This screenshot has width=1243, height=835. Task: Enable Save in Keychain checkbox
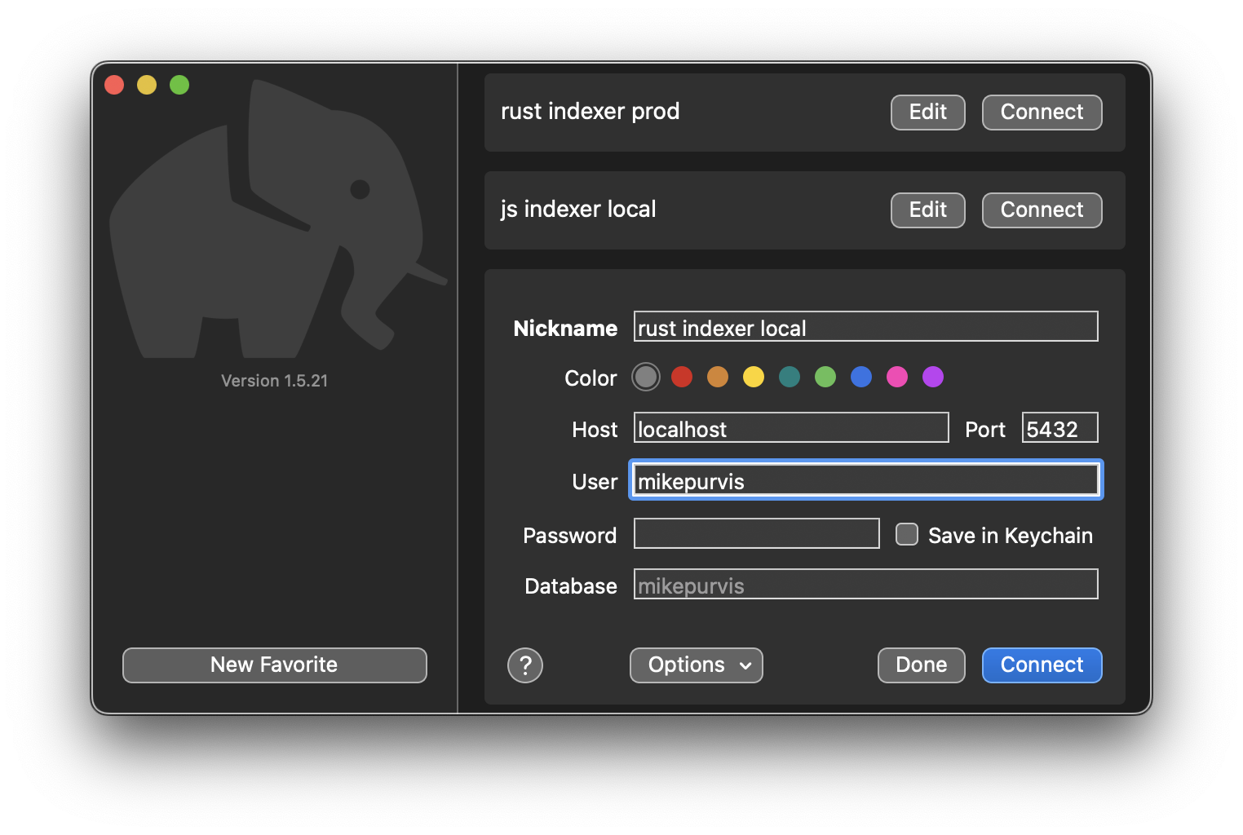[x=907, y=534]
